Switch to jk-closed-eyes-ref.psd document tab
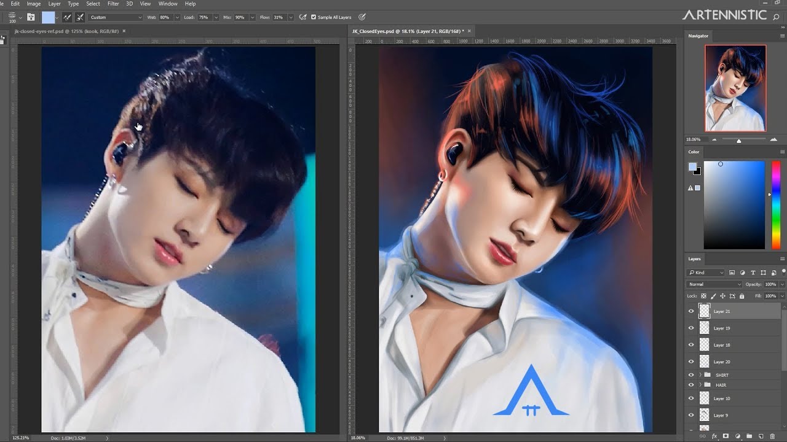Viewport: 787px width, 442px height. 66,31
